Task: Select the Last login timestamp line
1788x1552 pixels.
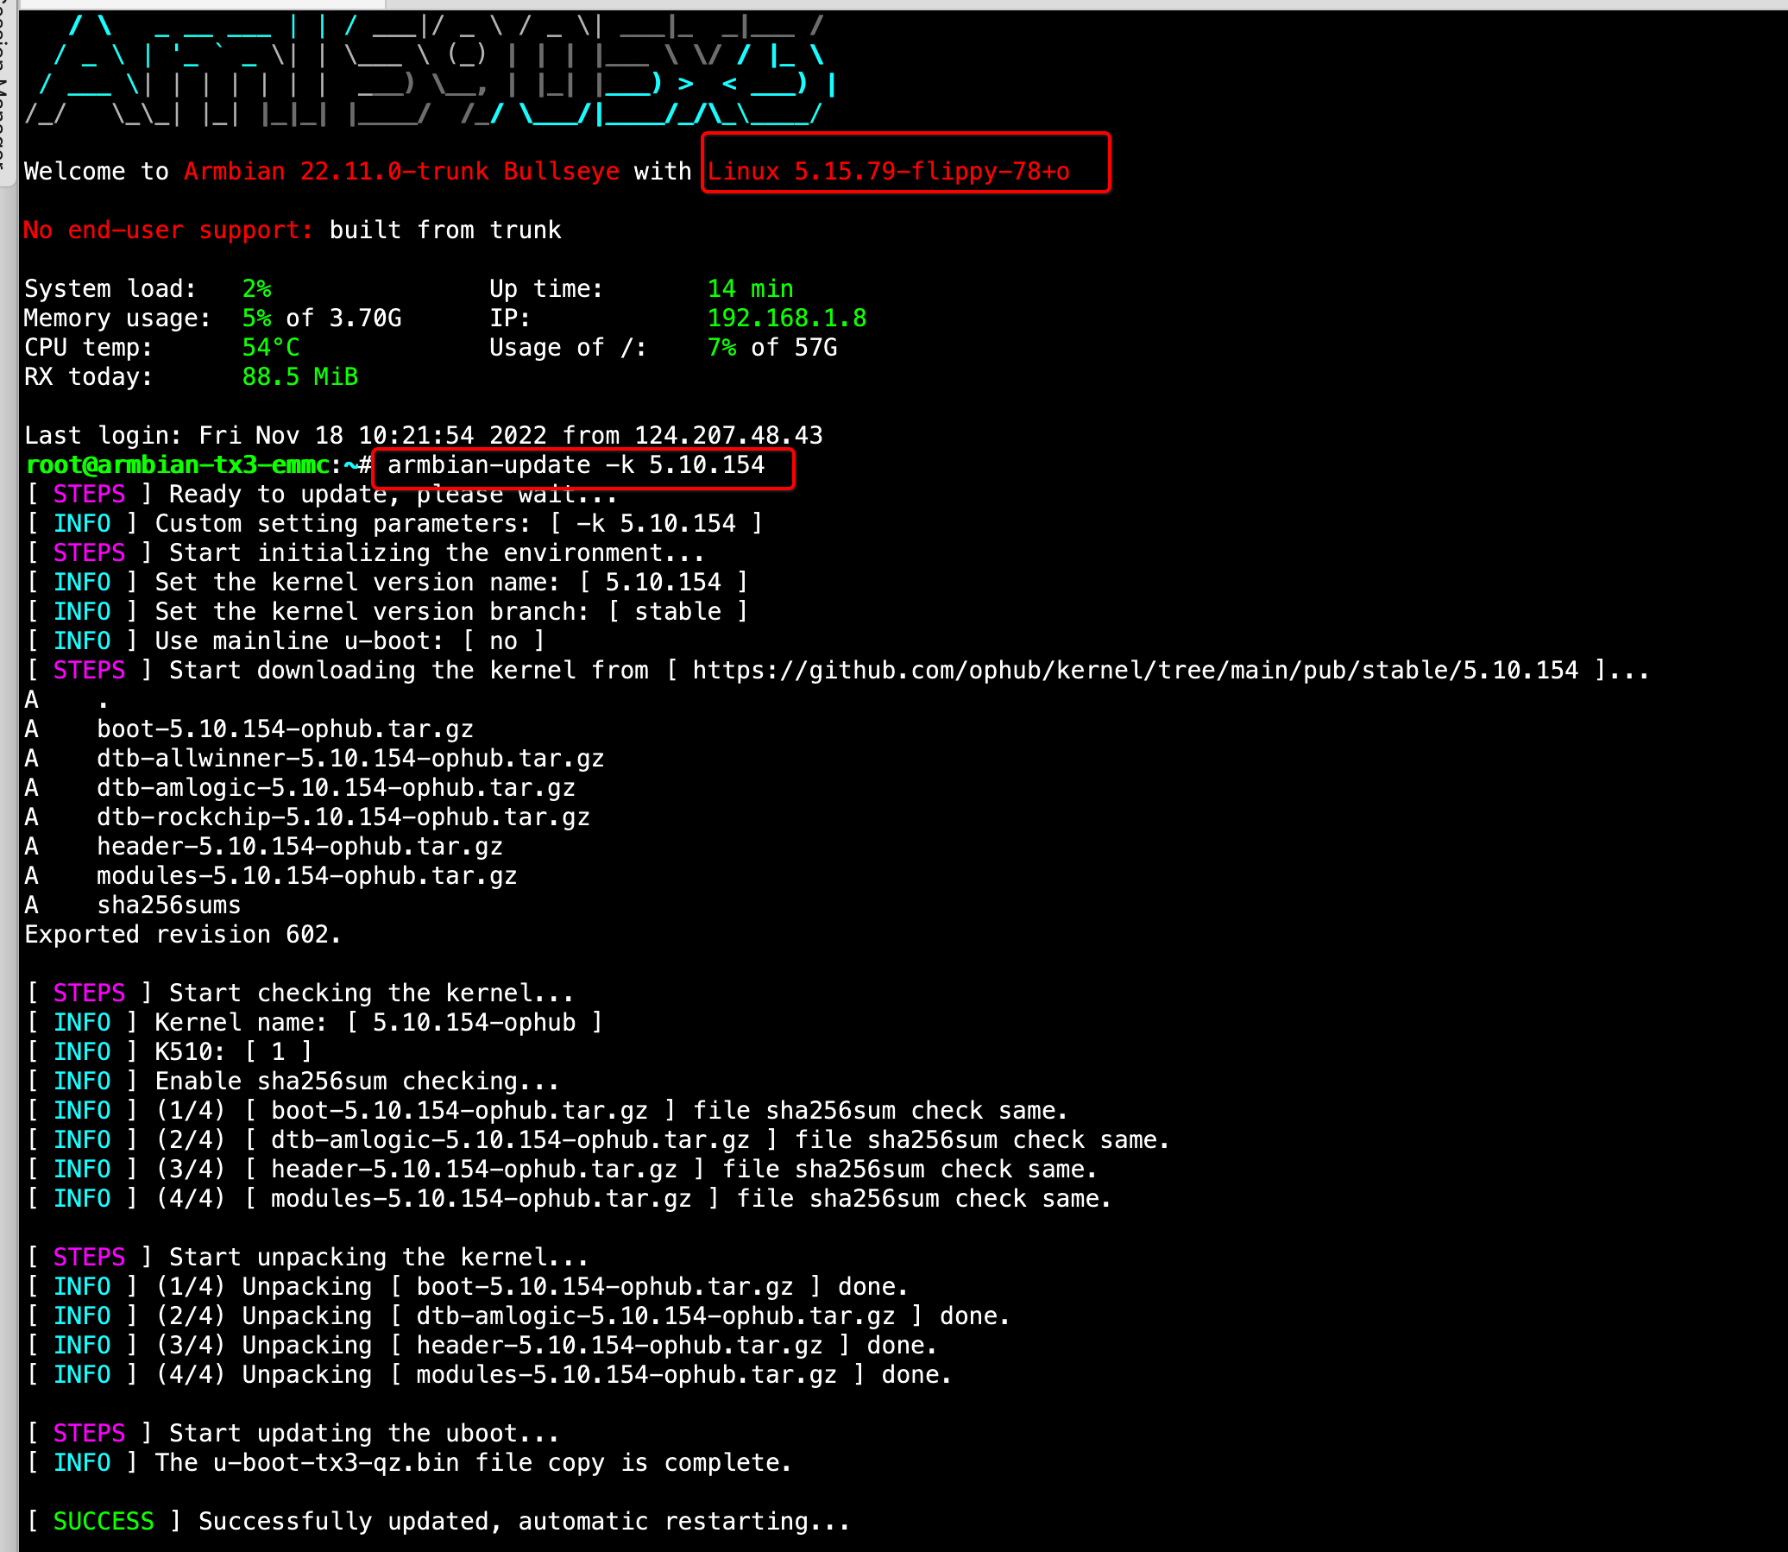Action: [x=425, y=436]
